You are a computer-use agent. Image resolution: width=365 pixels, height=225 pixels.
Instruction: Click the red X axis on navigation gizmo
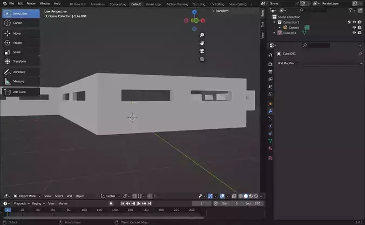pyautogui.click(x=203, y=21)
